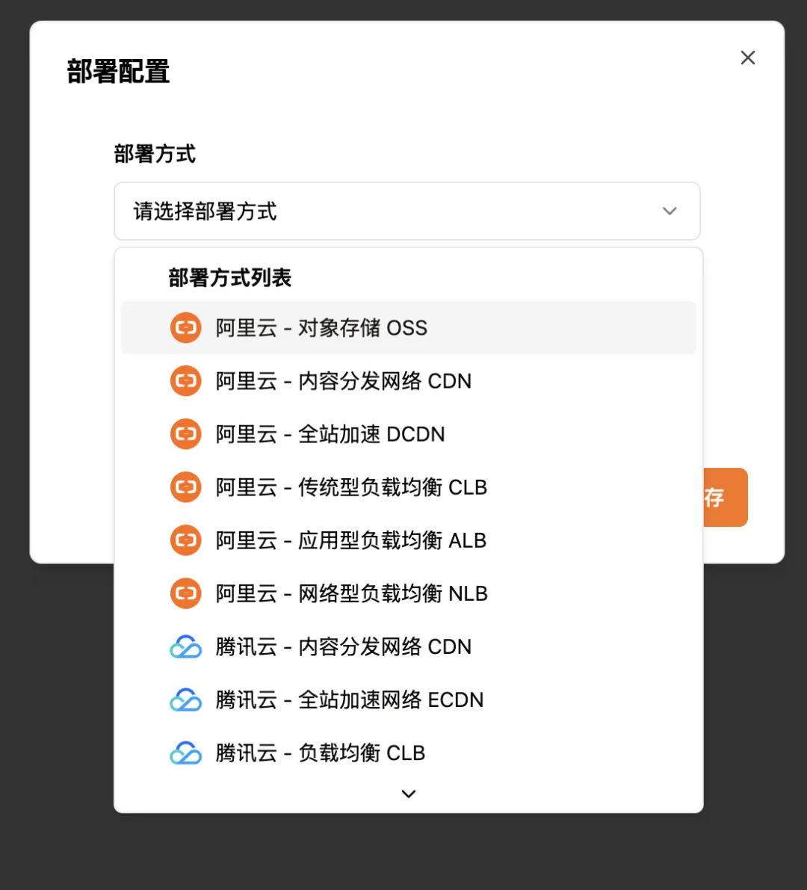Click the Tencent Cloud icon beside 负载均衡 CLB
This screenshot has width=807, height=890.
click(186, 753)
